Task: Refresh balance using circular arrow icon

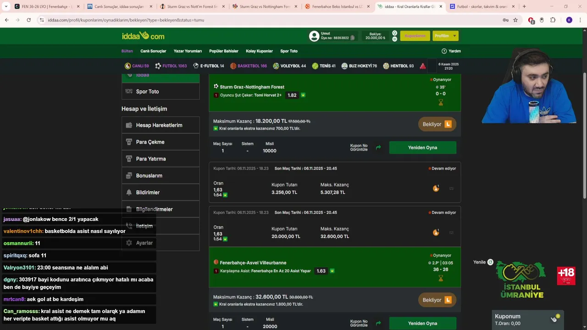Action: click(x=394, y=33)
